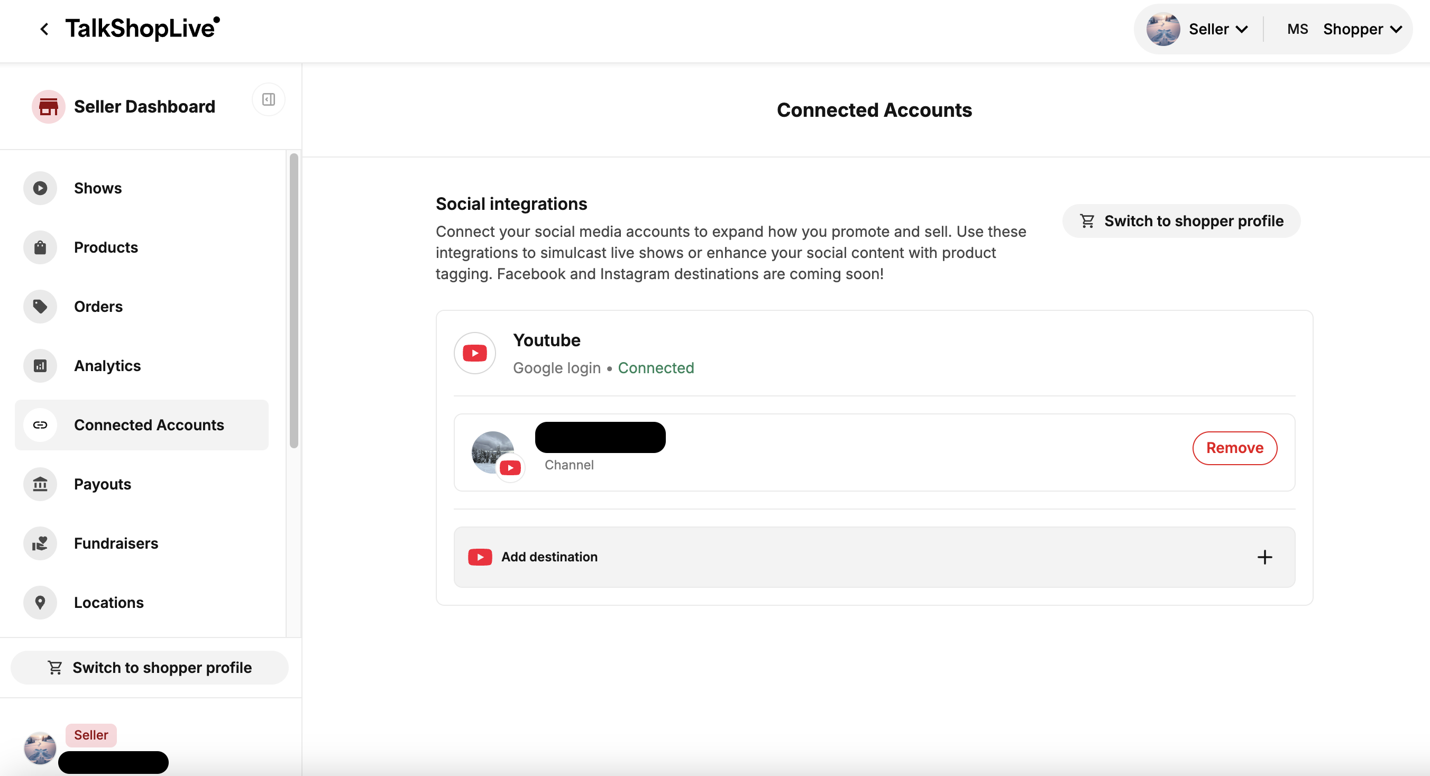1430x776 pixels.
Task: Click the Analytics chart icon
Action: (40, 366)
